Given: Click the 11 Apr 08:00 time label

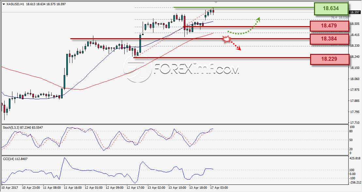Looking at the screenshot, I should [x=52, y=188].
